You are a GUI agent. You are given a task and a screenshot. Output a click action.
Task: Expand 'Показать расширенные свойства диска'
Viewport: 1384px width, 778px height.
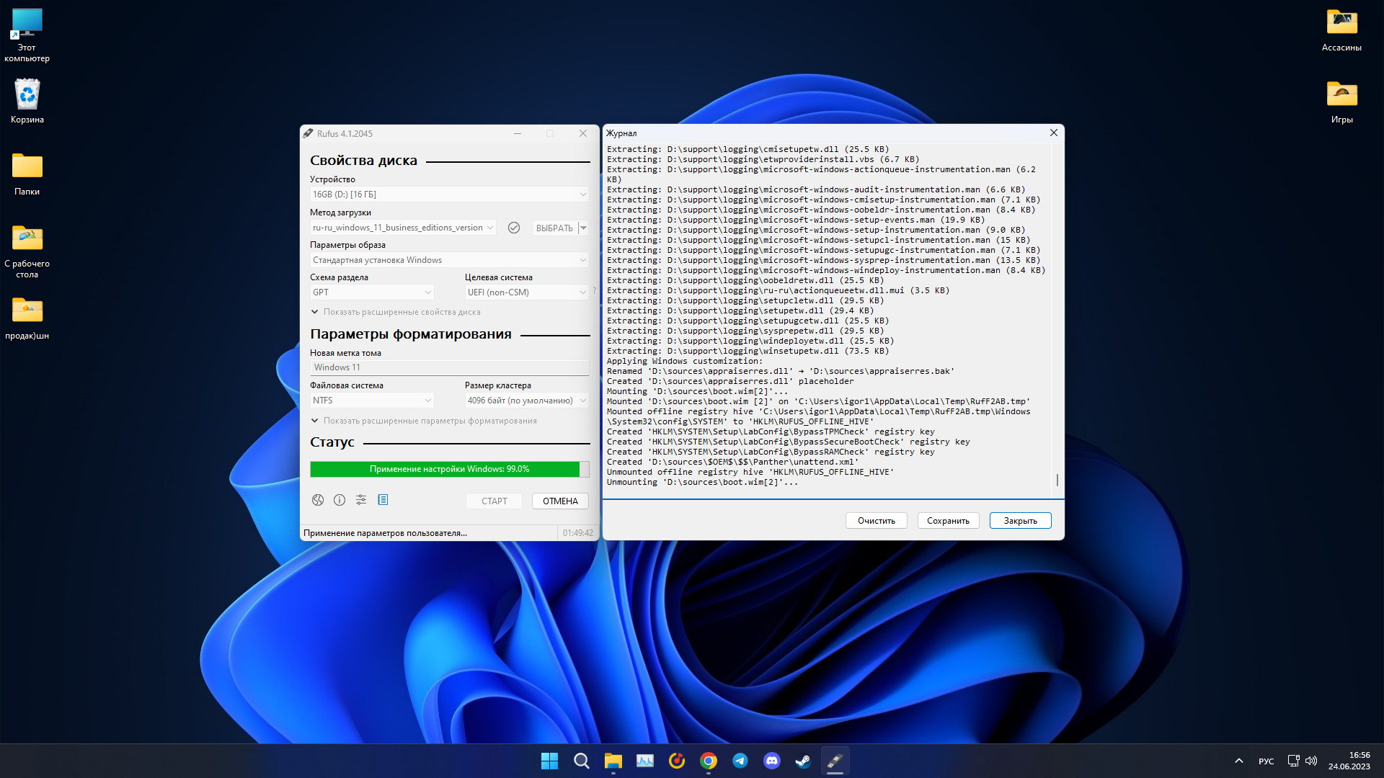coord(396,312)
